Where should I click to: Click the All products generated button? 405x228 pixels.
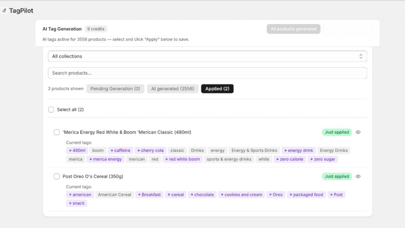[293, 29]
